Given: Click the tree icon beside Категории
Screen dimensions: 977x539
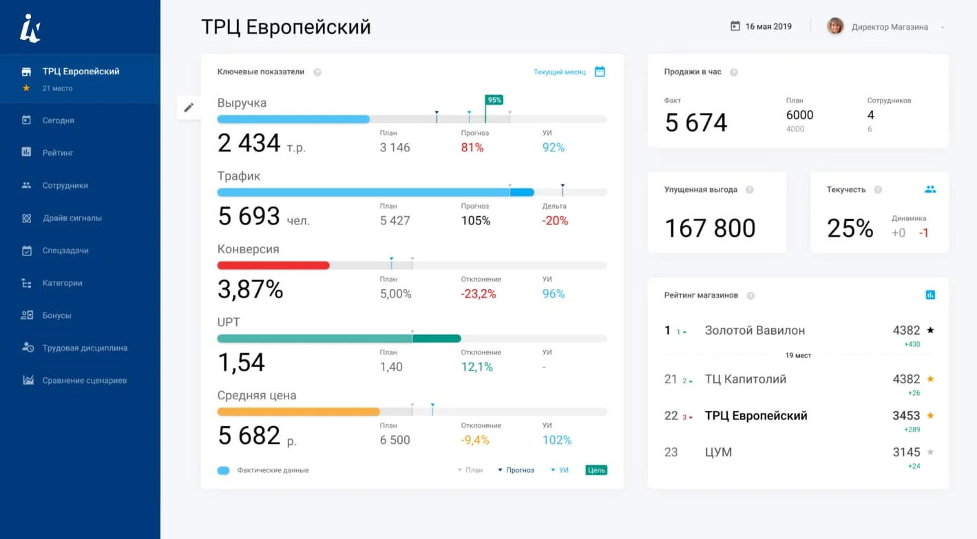Looking at the screenshot, I should click(26, 283).
